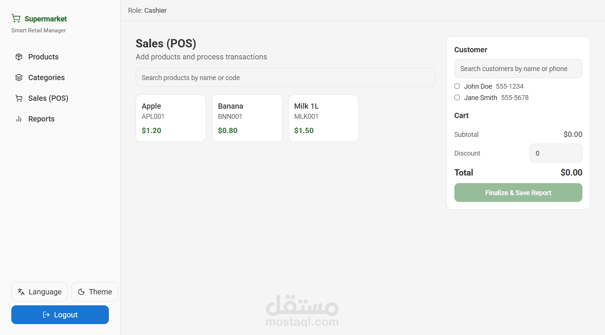Viewport: 605px width, 335px height.
Task: Add Banana product card to cart
Action: click(247, 118)
